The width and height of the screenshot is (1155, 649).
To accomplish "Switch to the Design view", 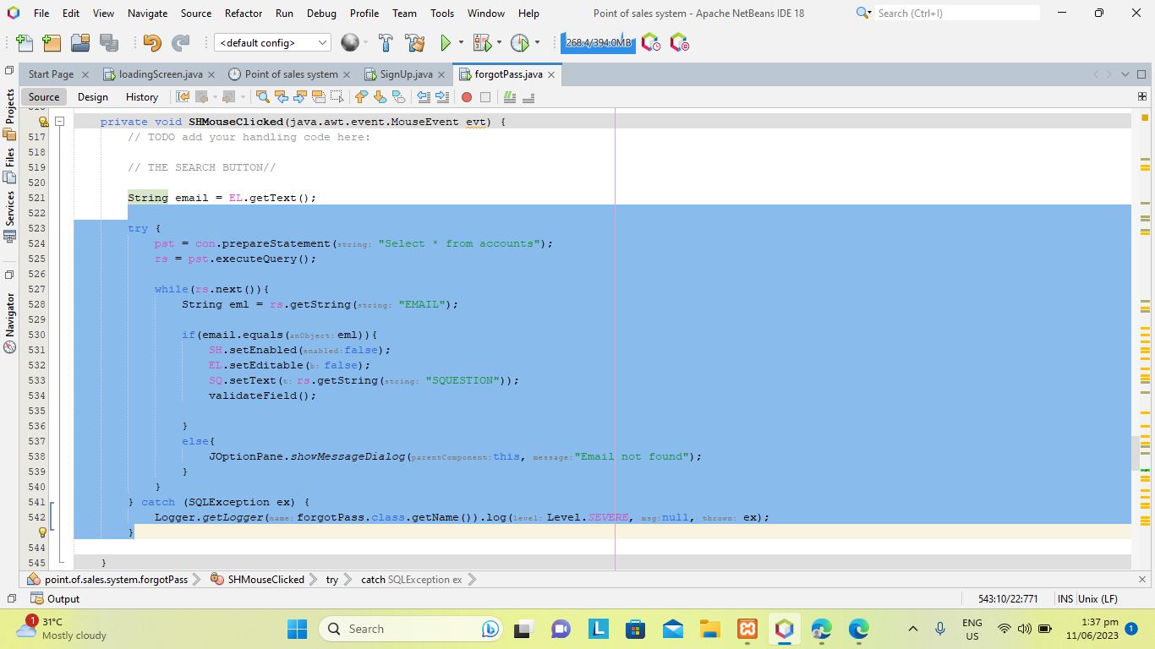I will click(x=92, y=96).
